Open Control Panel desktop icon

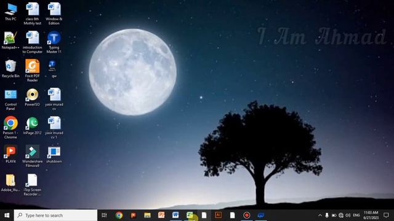click(10, 99)
